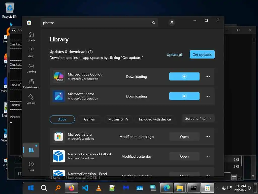
Task: Click the taskbar Search magnifier icon
Action: (x=44, y=188)
